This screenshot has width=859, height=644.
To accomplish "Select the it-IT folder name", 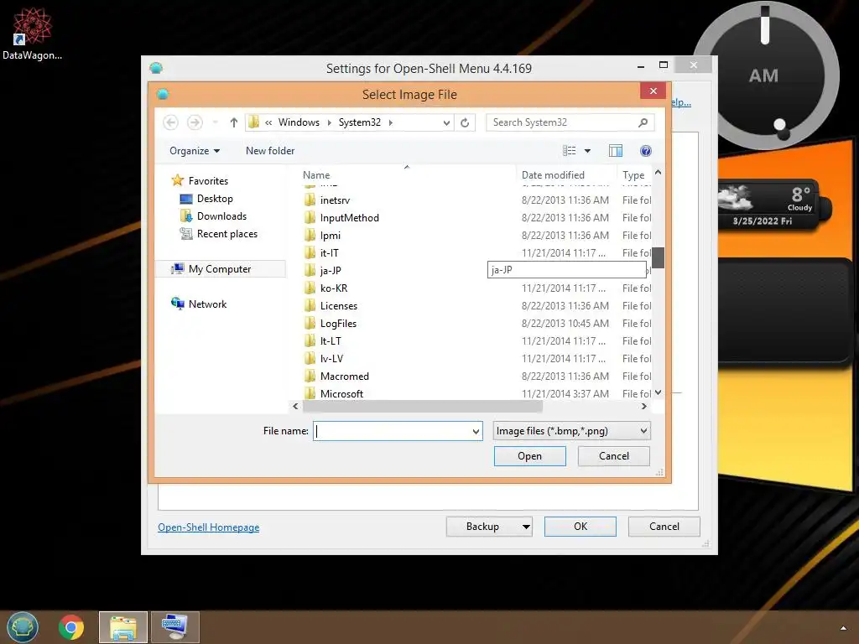I will [329, 253].
